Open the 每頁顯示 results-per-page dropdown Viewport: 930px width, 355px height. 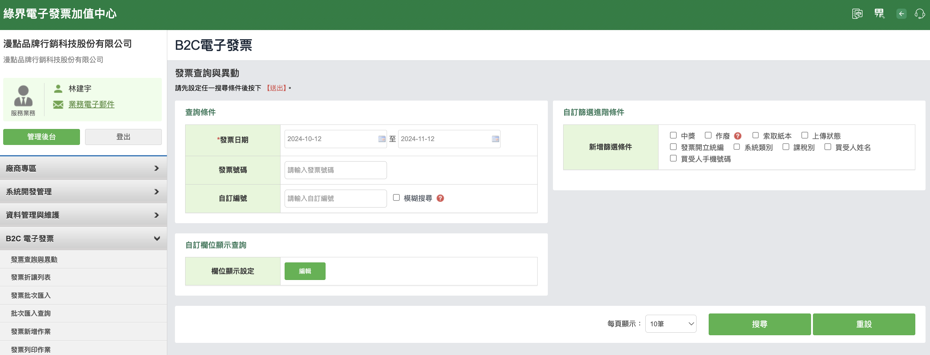click(x=670, y=324)
